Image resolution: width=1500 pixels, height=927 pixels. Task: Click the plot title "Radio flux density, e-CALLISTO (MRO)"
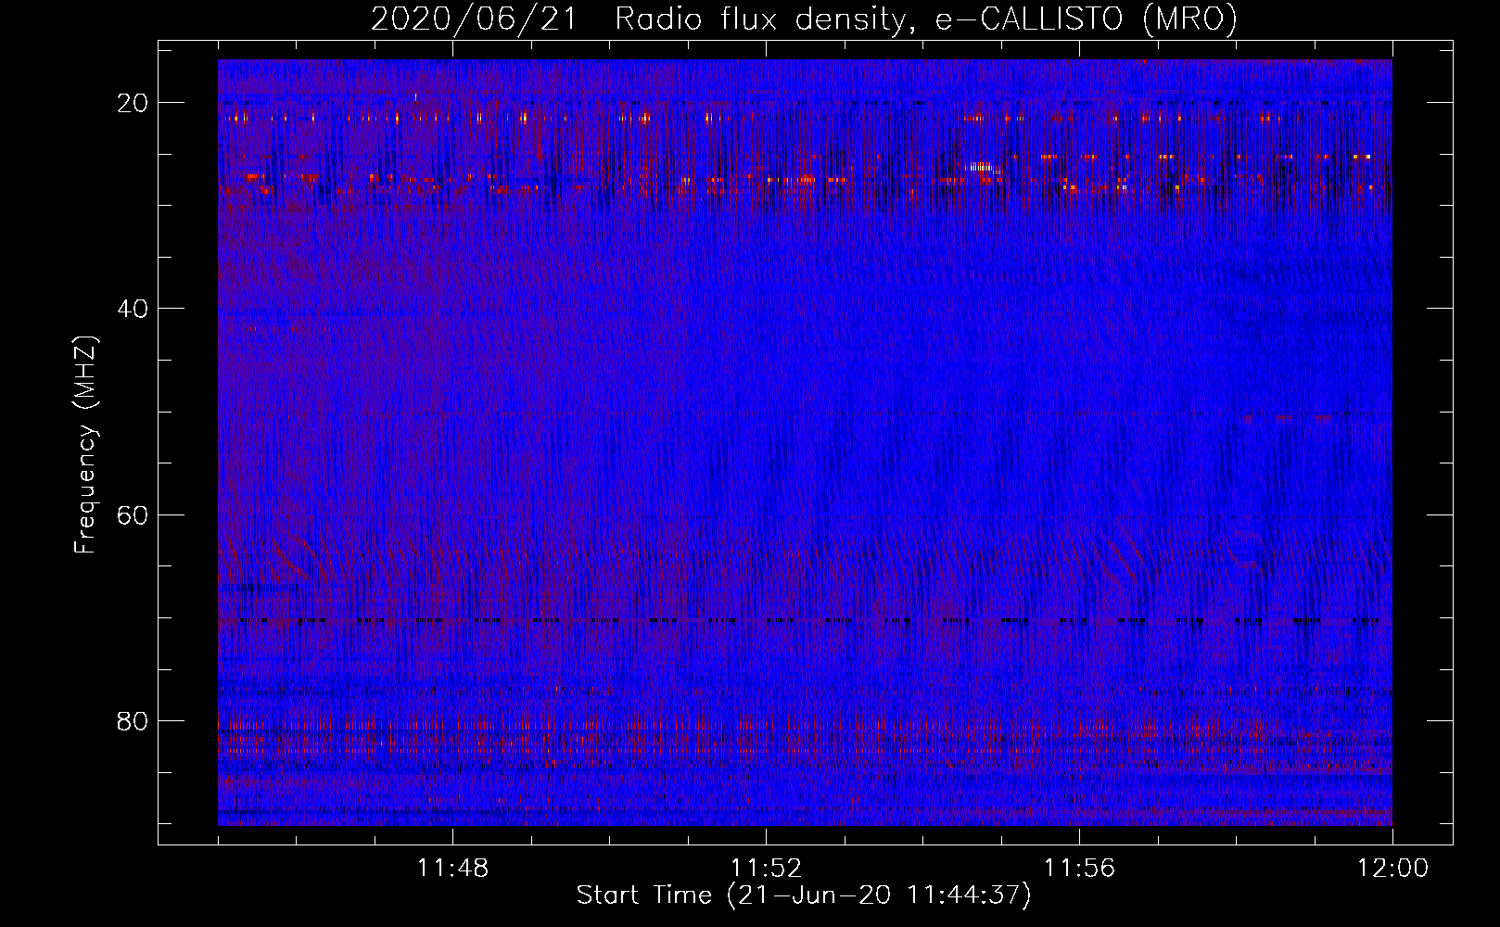(x=925, y=19)
